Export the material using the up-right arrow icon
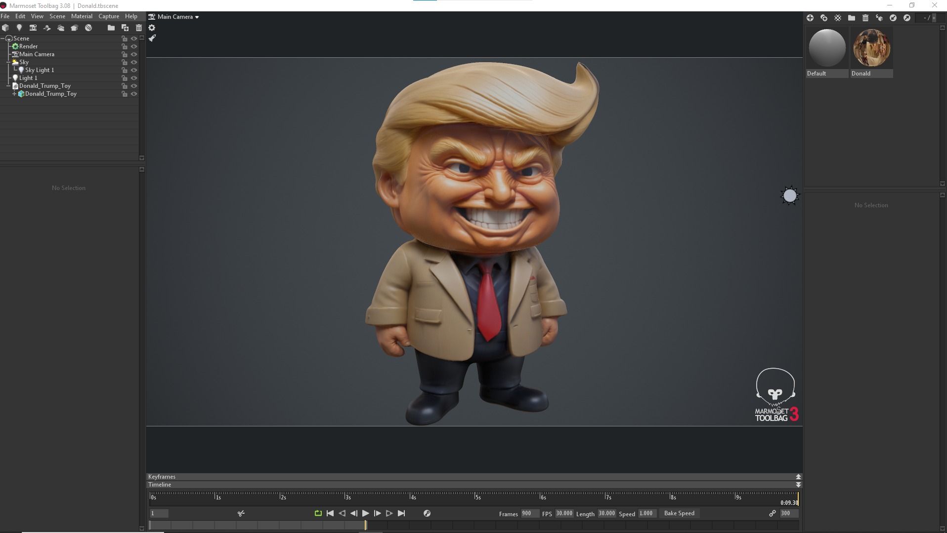The image size is (947, 533). (907, 18)
